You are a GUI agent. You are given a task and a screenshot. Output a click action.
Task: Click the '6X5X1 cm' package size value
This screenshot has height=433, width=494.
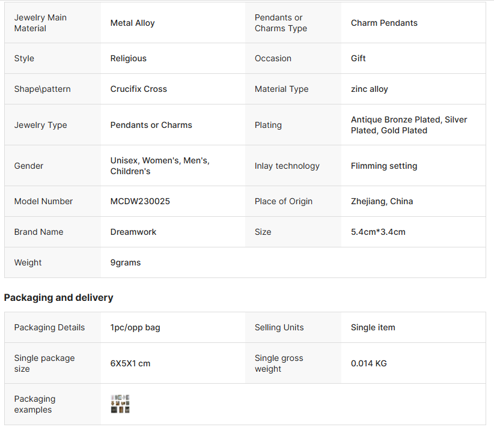click(130, 363)
